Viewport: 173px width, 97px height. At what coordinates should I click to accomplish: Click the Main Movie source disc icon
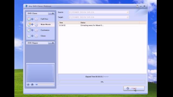[x=29, y=25]
